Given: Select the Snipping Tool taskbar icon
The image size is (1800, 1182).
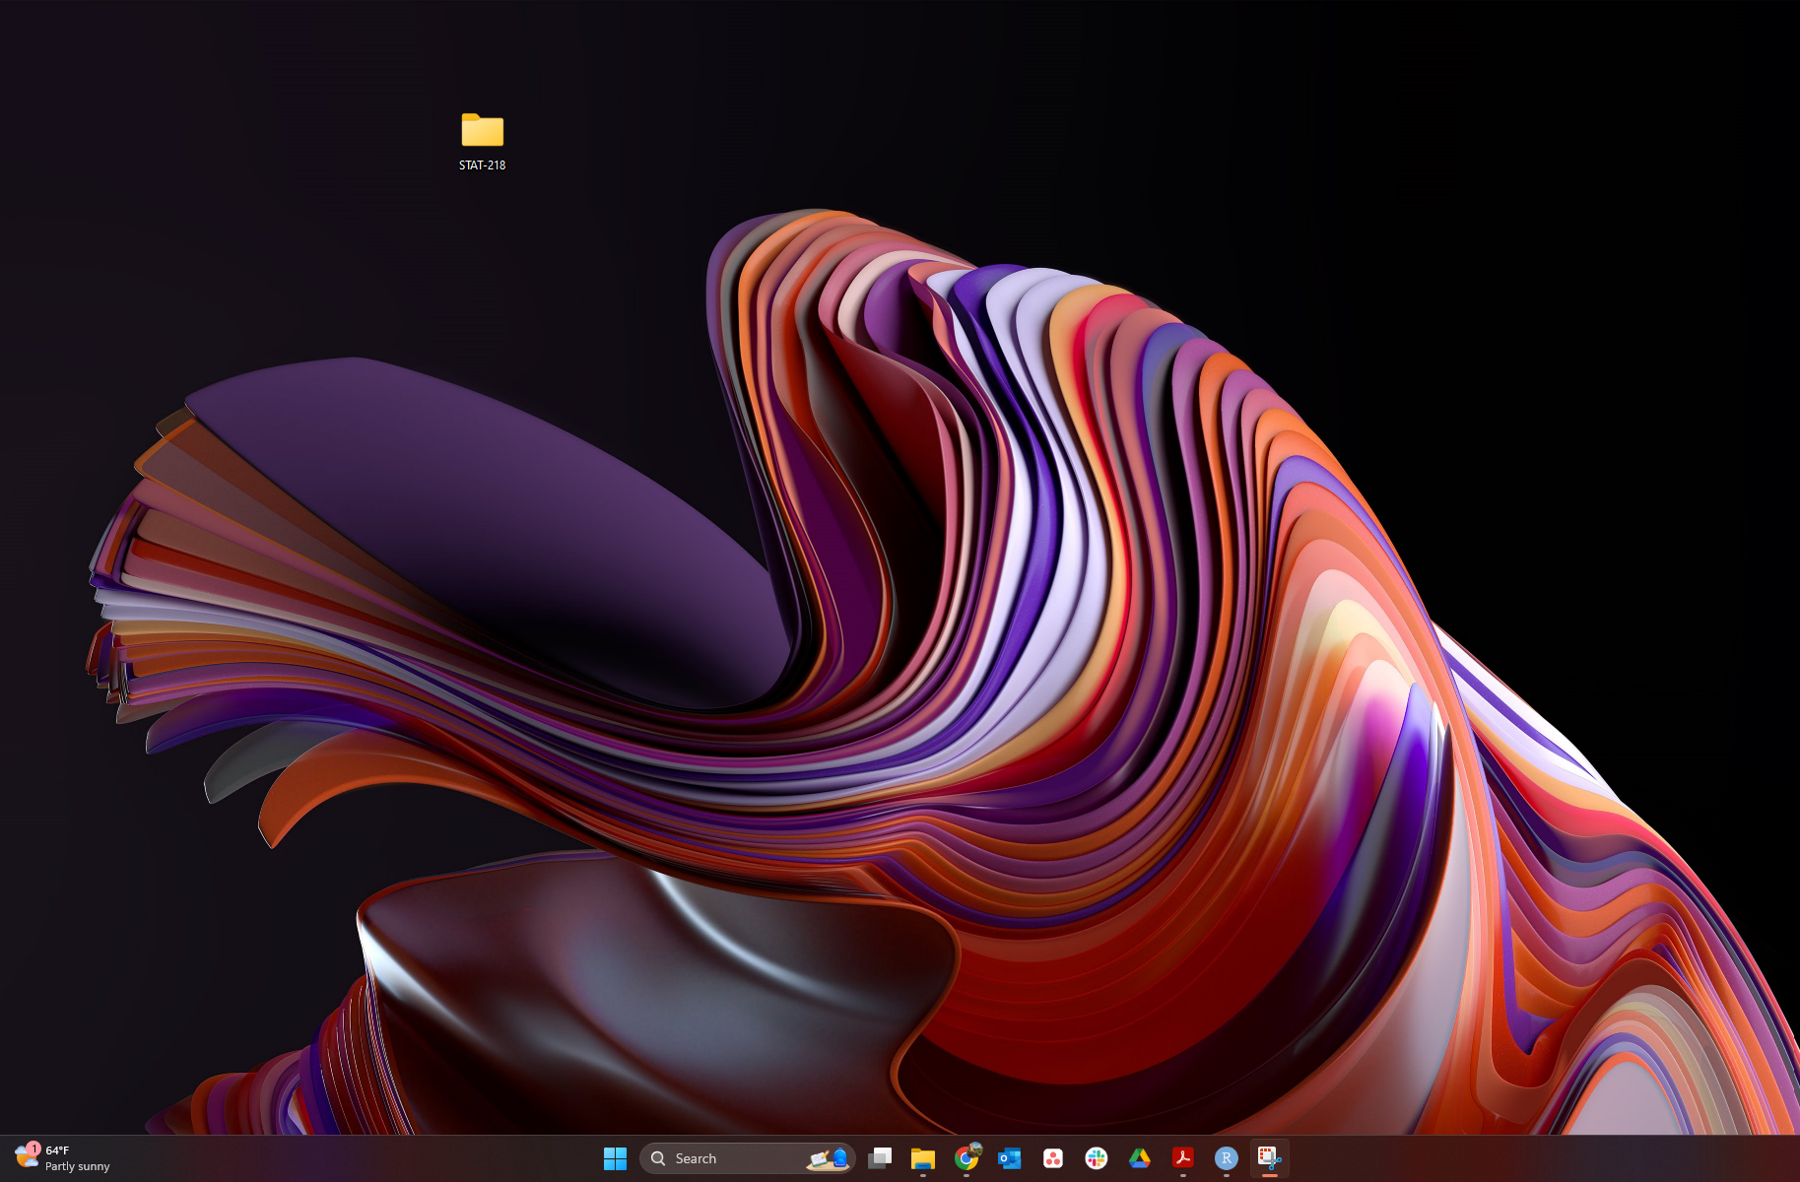Looking at the screenshot, I should (x=1269, y=1158).
